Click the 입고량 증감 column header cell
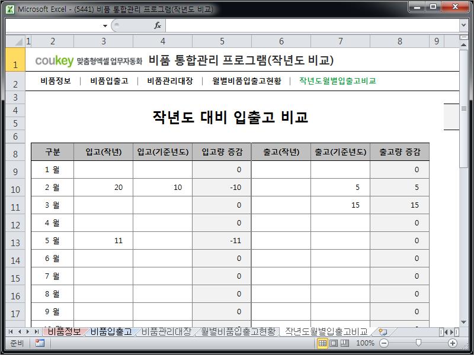 (x=222, y=152)
